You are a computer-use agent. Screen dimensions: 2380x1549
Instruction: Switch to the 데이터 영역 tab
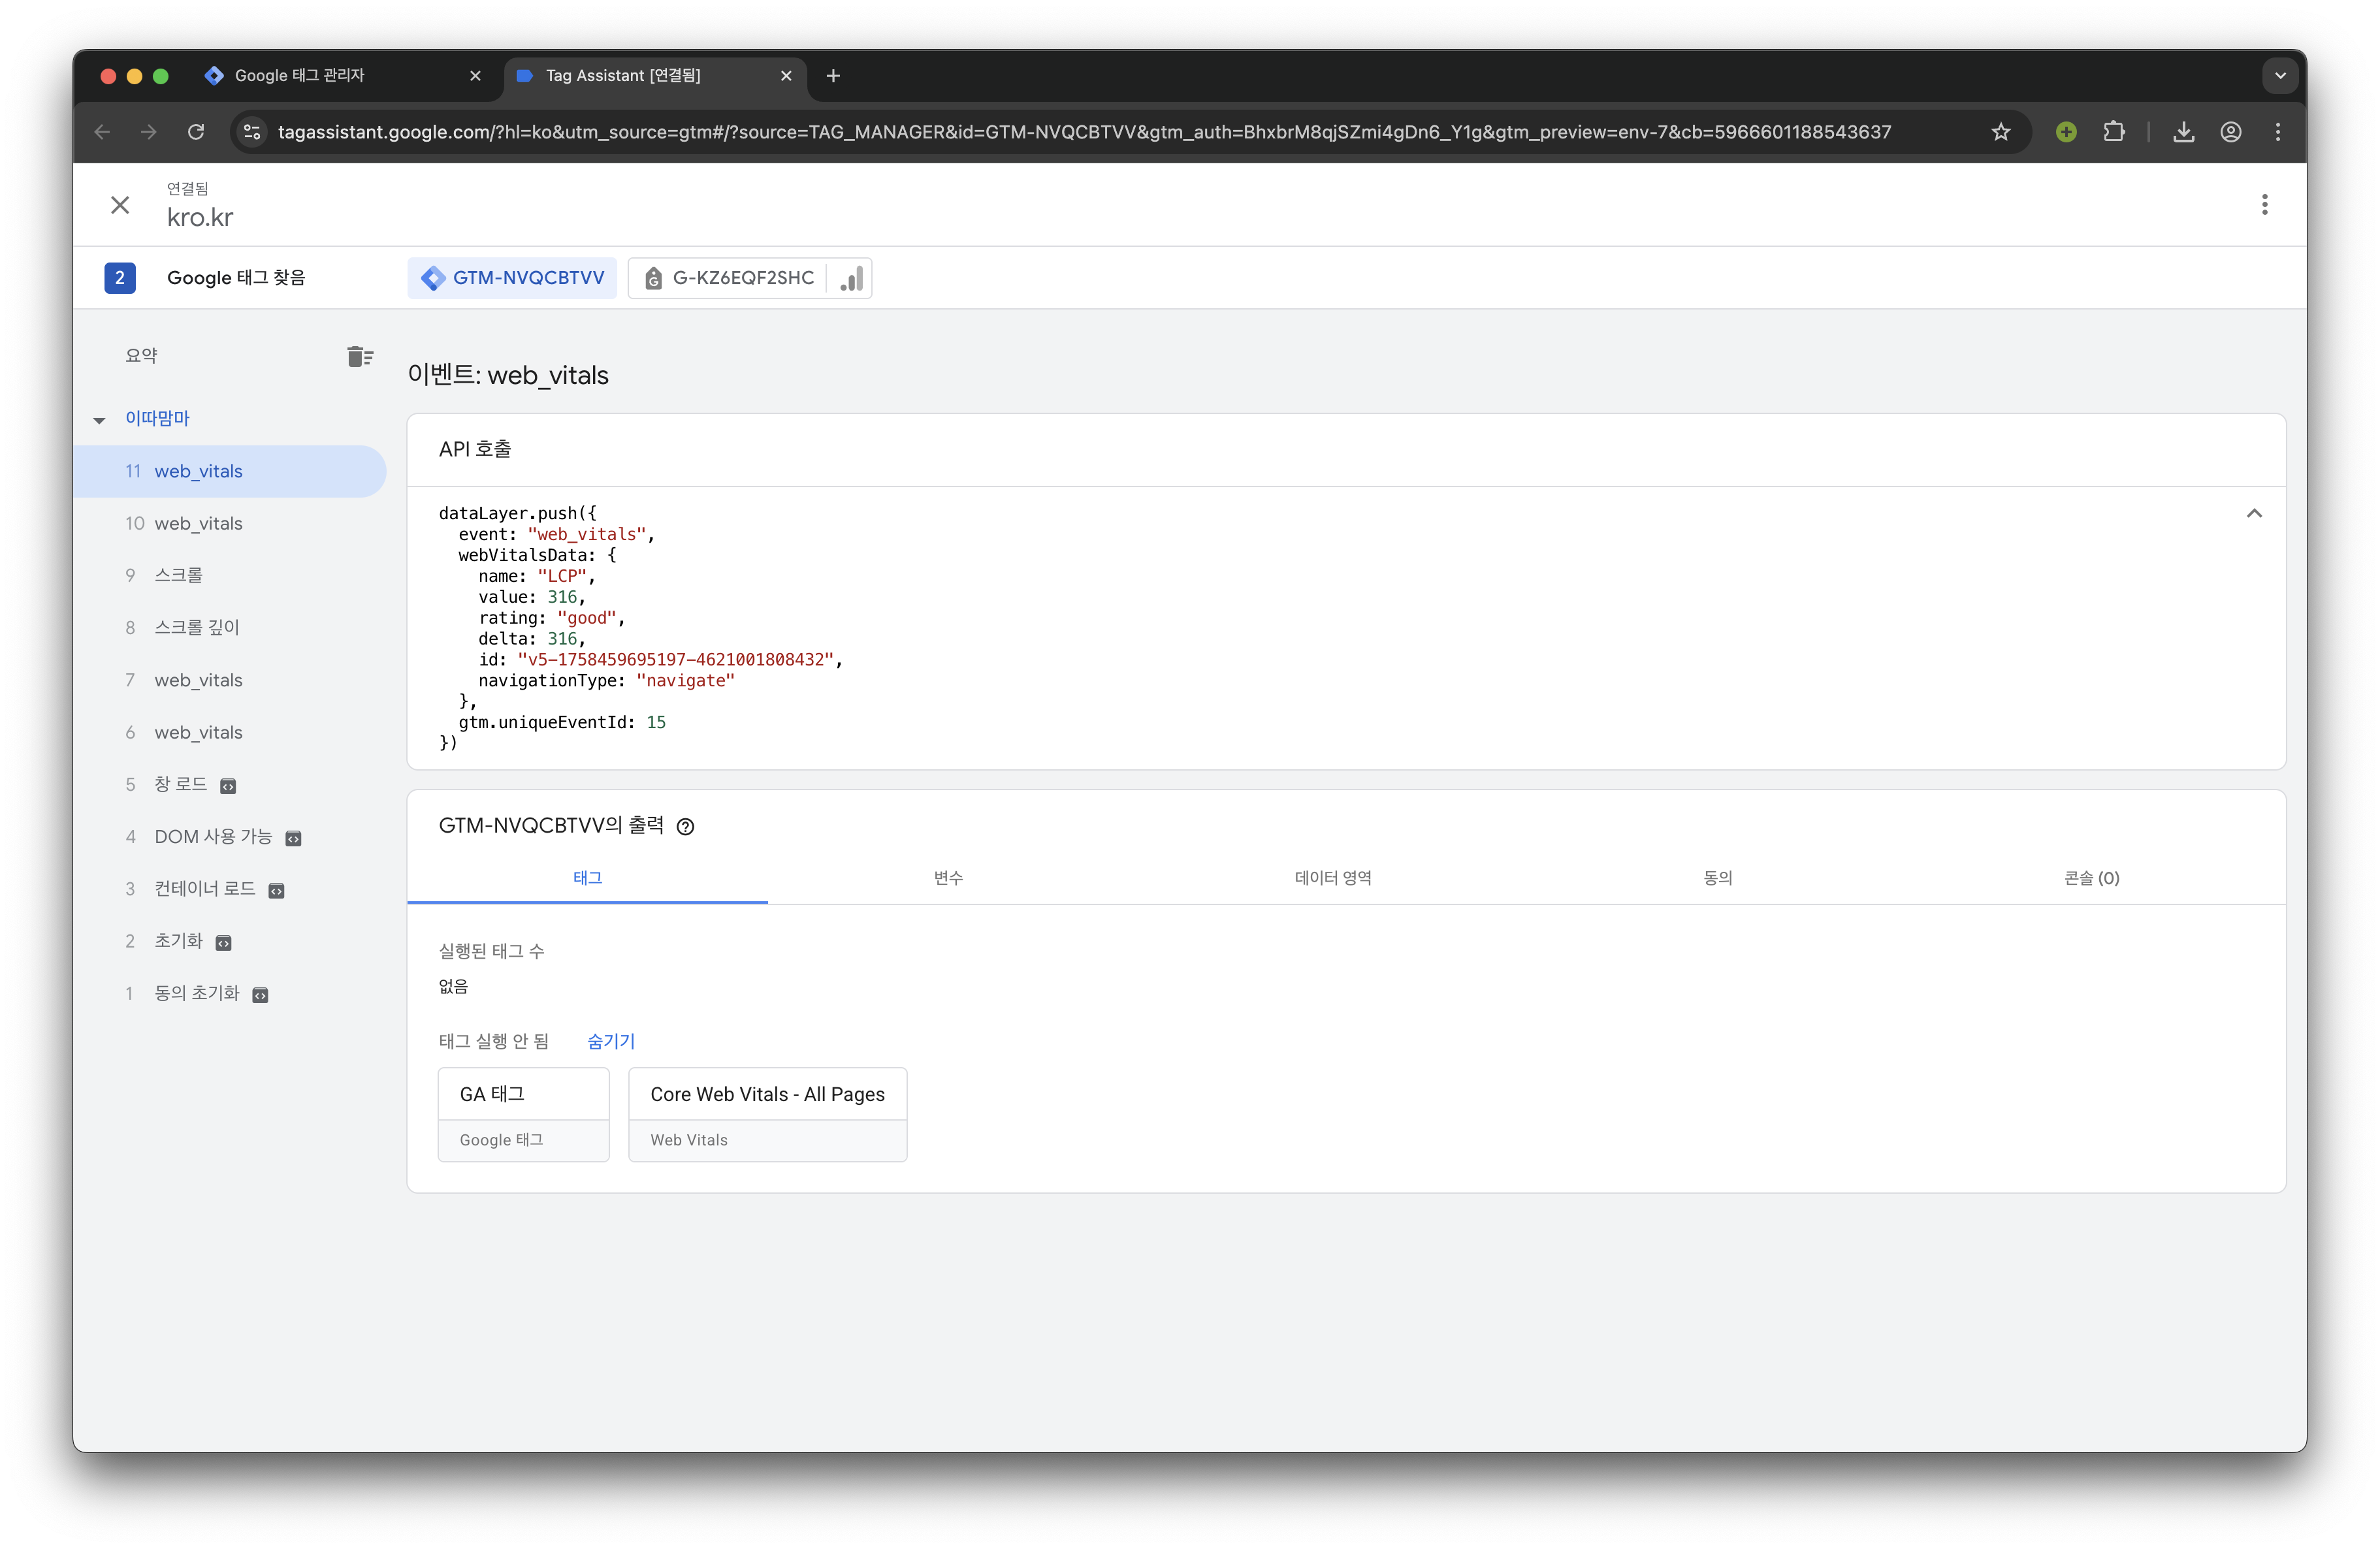click(1332, 878)
